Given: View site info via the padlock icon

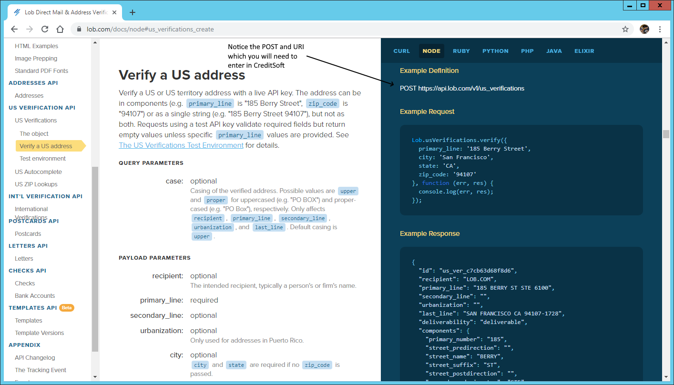Looking at the screenshot, I should click(x=79, y=29).
